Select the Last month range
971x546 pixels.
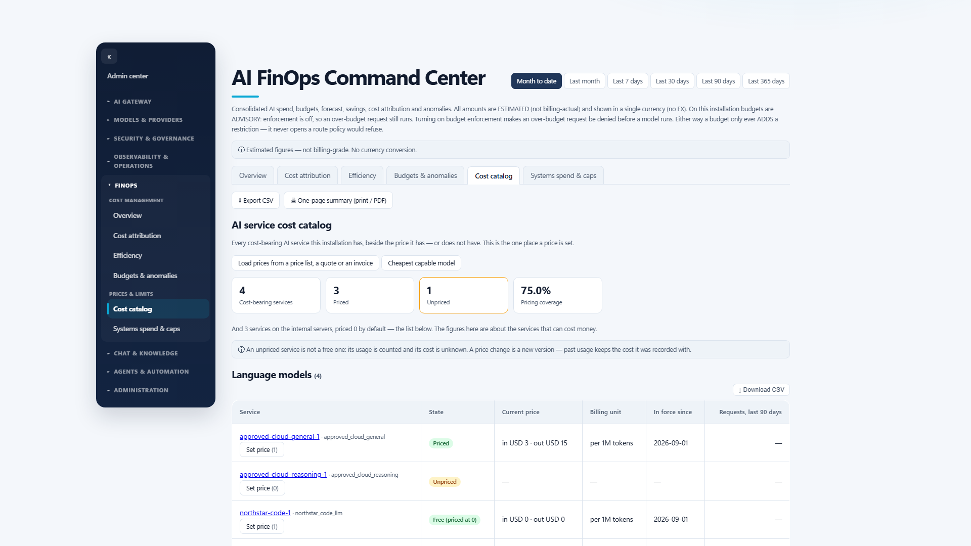[585, 81]
